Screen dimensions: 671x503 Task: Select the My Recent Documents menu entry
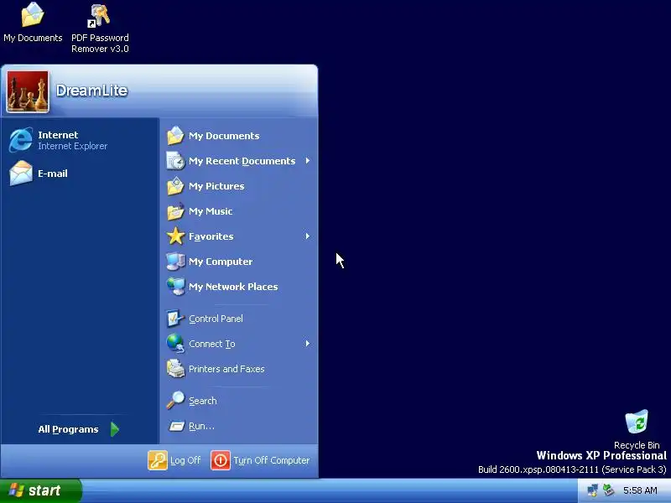tap(242, 161)
